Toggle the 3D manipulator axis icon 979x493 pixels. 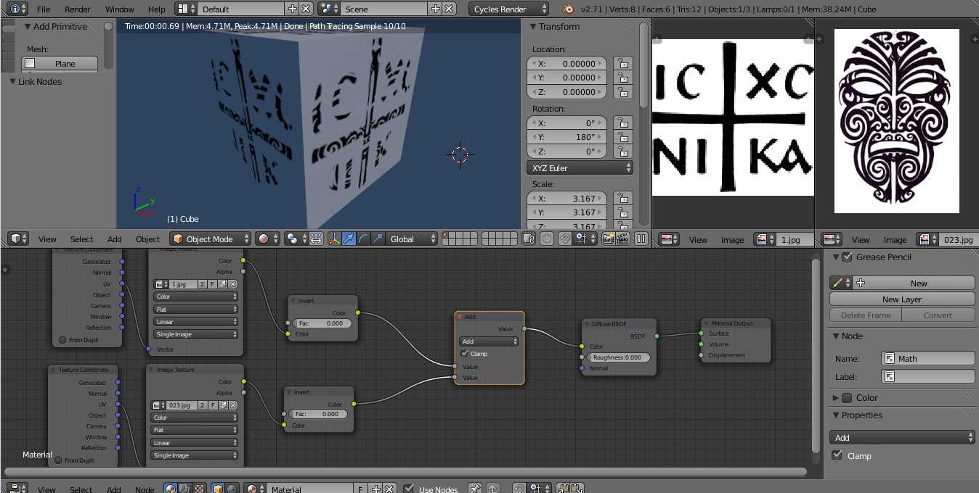334,239
